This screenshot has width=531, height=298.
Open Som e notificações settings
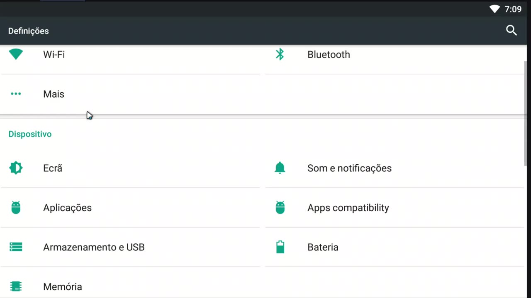395,168
